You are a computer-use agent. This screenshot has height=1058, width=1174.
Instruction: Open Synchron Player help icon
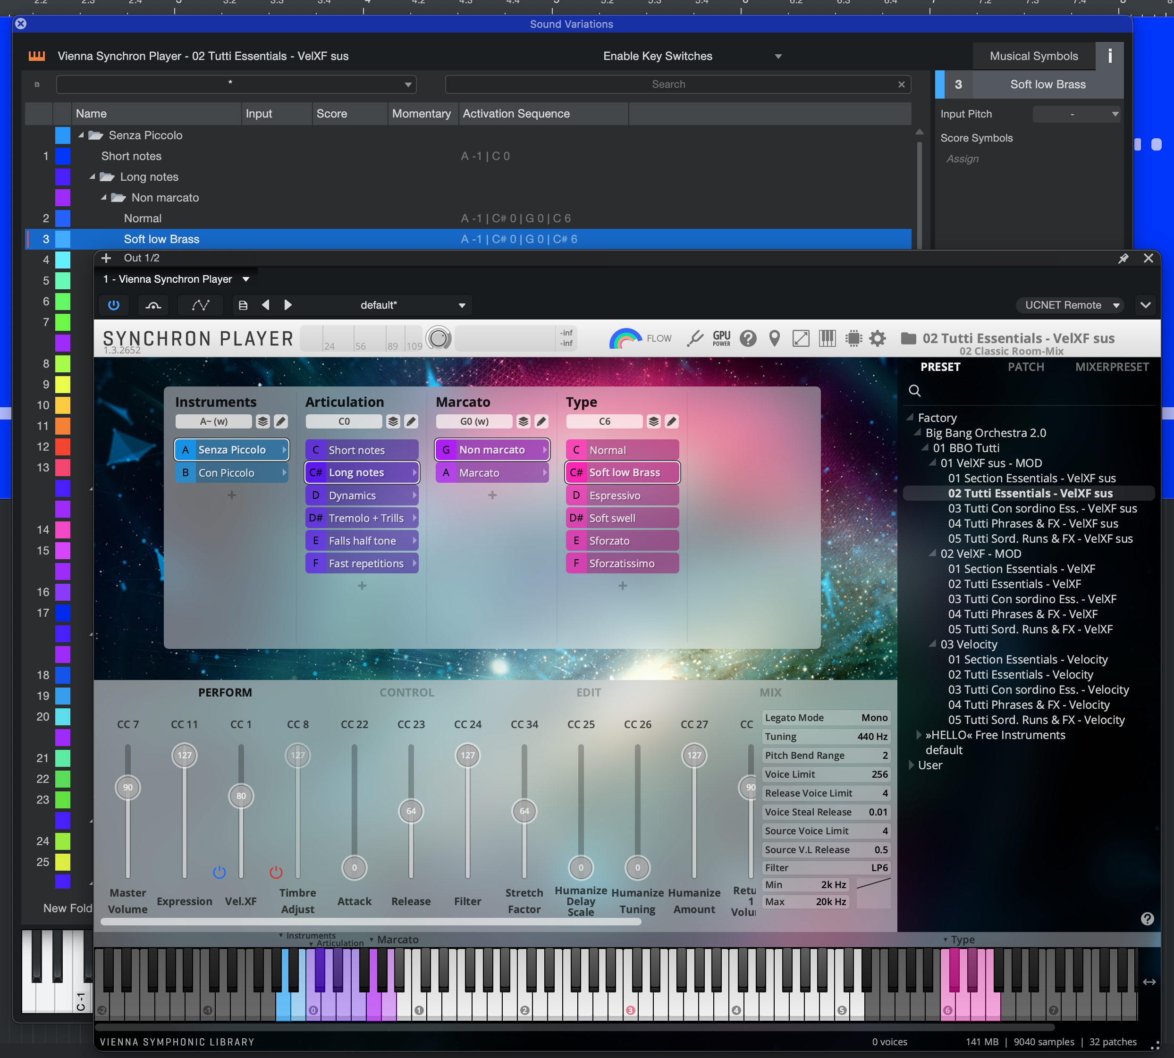pyautogui.click(x=748, y=338)
